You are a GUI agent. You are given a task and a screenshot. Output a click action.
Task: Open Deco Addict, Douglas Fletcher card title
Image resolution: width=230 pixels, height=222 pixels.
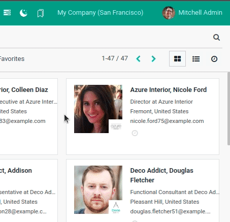point(161,175)
